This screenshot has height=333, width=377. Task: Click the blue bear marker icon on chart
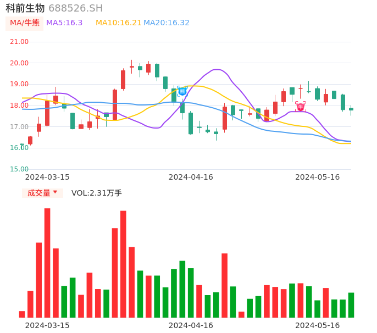pyautogui.click(x=182, y=91)
